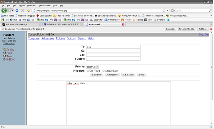The height and width of the screenshot is (129, 214).
Task: Enable the On Delivery receipt checkbox
Action: pyautogui.click(x=104, y=71)
